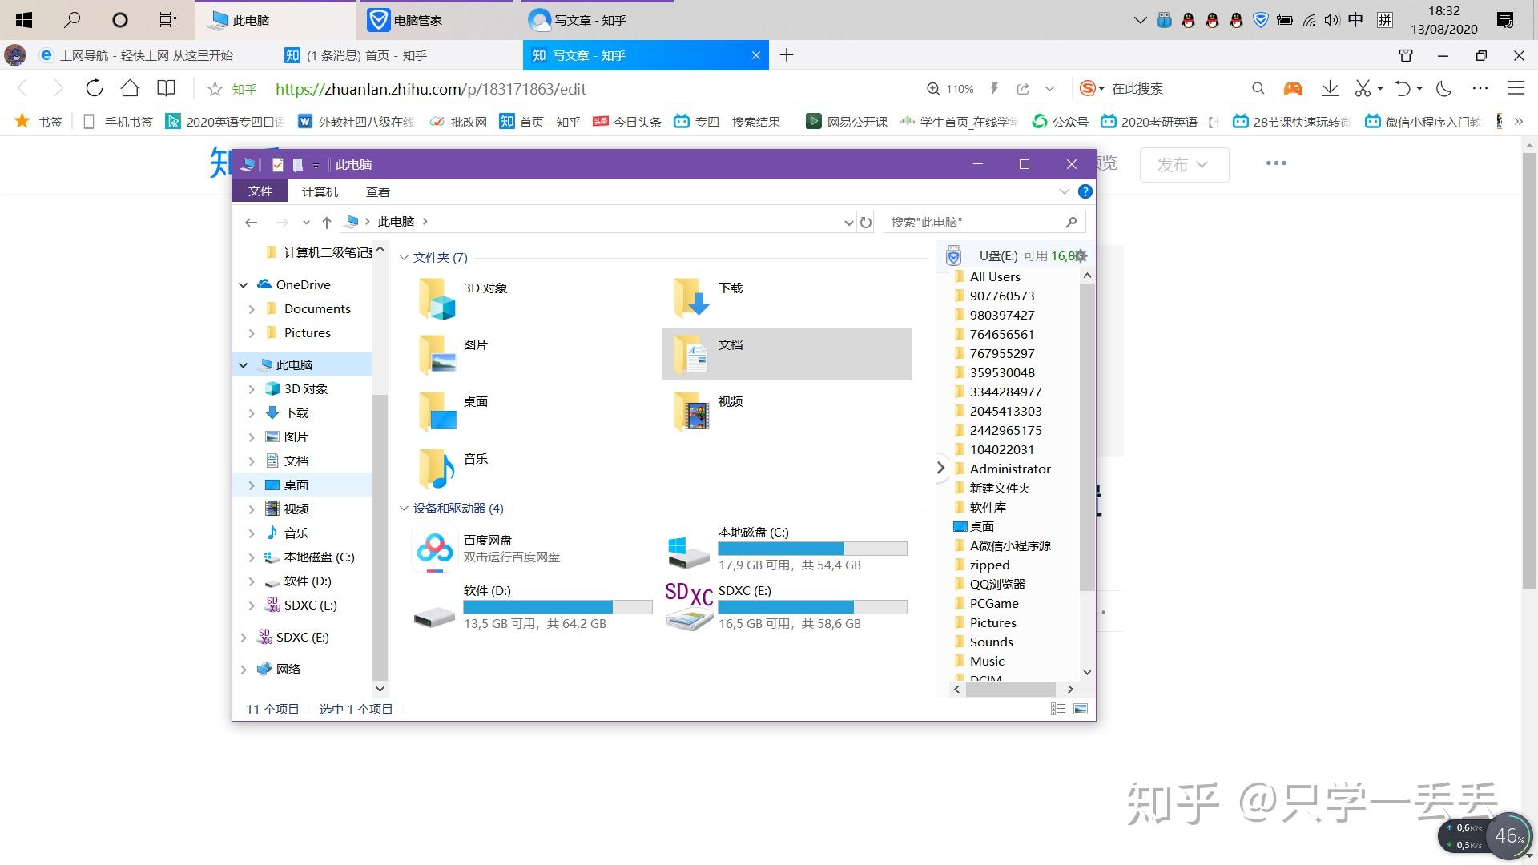Open Task View on taskbar
The height and width of the screenshot is (865, 1538).
[167, 20]
